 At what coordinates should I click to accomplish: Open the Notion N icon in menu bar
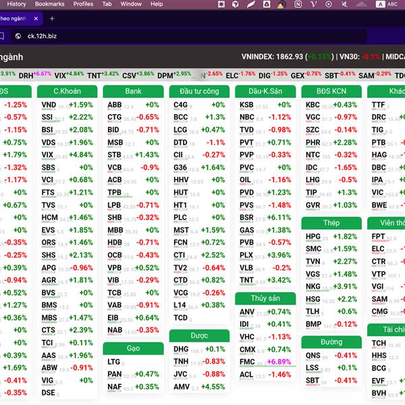[298, 4]
